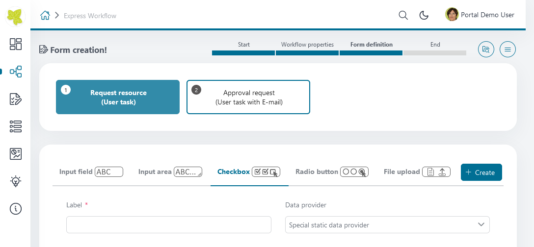Click the Axon Ivy leaf logo
Viewport: 534px width, 247px height.
tap(15, 16)
